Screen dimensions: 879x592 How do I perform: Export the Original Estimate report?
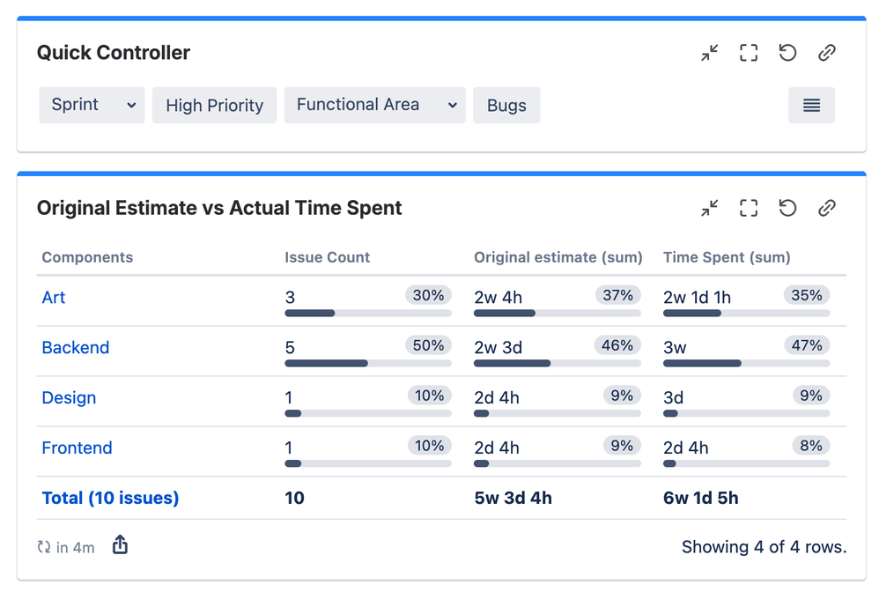120,546
